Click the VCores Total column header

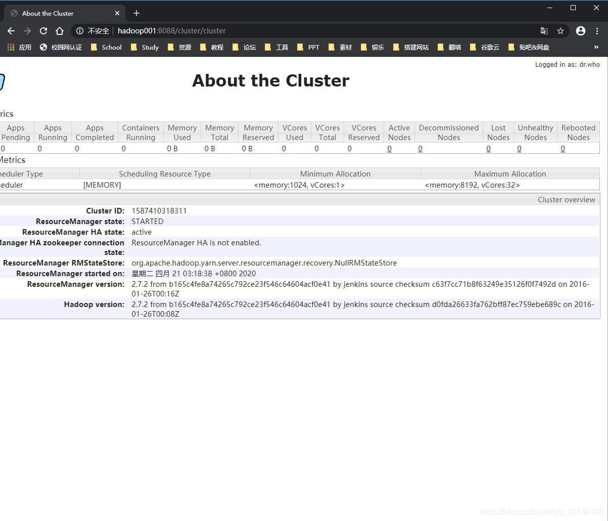point(328,133)
